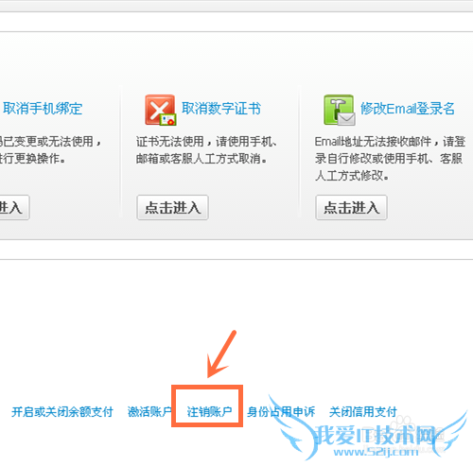Click the Email地址无法接收邮件 description paragraph
The image size is (473, 466).
click(390, 159)
